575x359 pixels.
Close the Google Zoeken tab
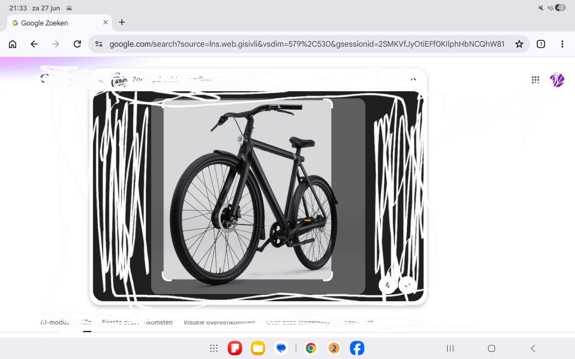click(x=105, y=22)
